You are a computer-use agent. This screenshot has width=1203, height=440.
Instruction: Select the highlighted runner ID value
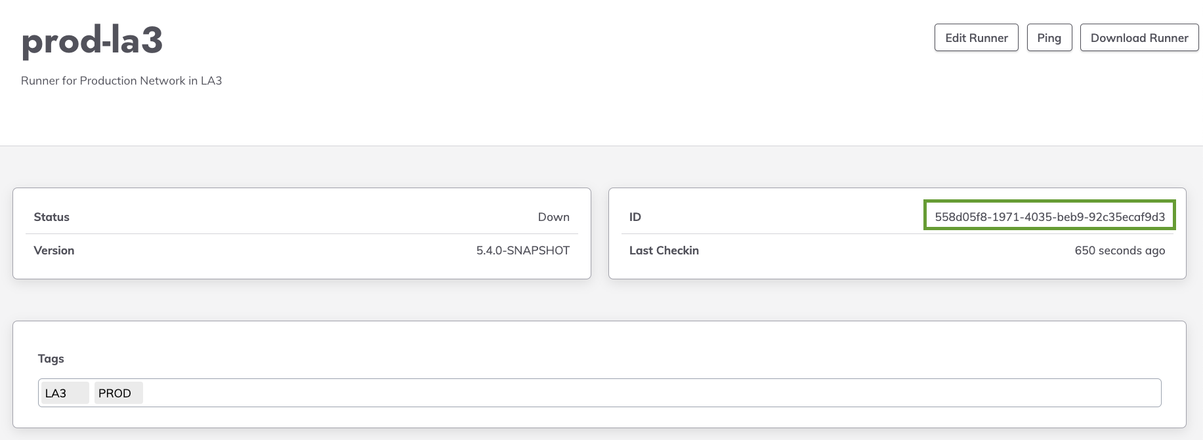click(1049, 216)
